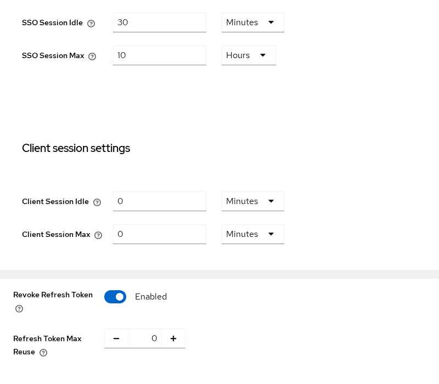
Task: Toggle the Revoke Refresh Token switch
Action: [115, 297]
